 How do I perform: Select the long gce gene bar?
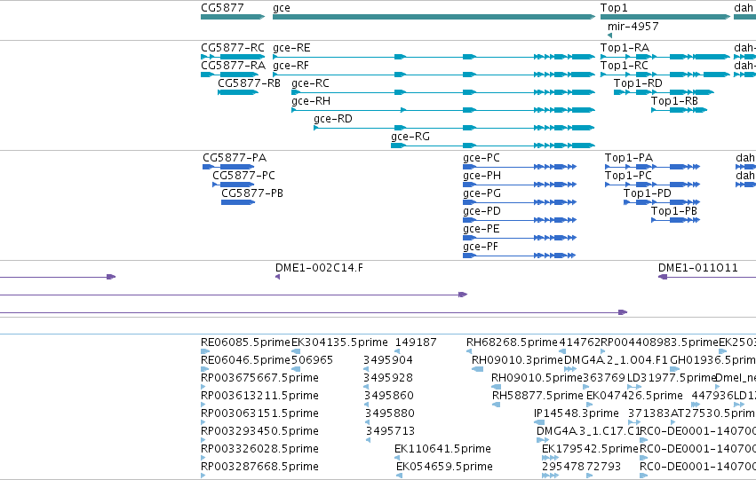tap(434, 17)
